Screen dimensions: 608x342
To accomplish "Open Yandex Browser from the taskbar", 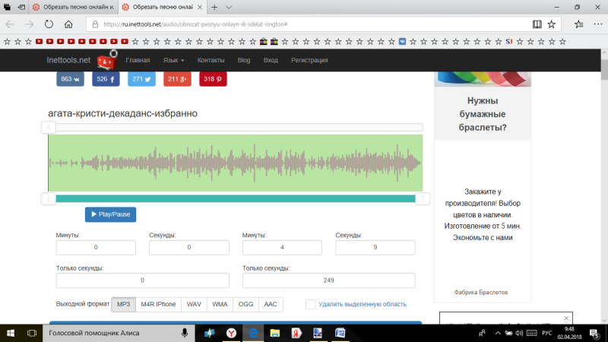I will coord(231,333).
